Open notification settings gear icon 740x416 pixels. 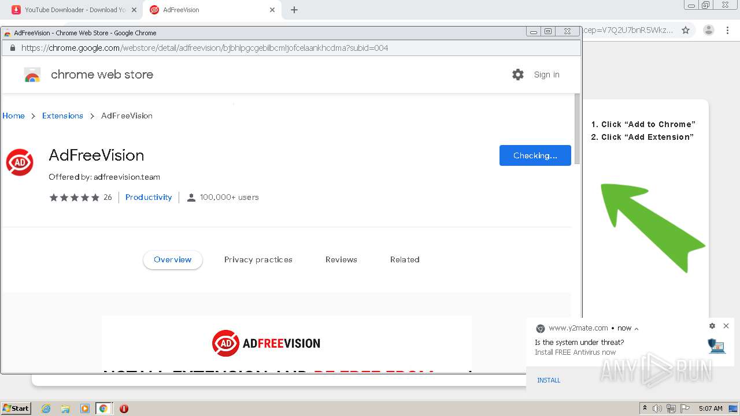(x=712, y=326)
